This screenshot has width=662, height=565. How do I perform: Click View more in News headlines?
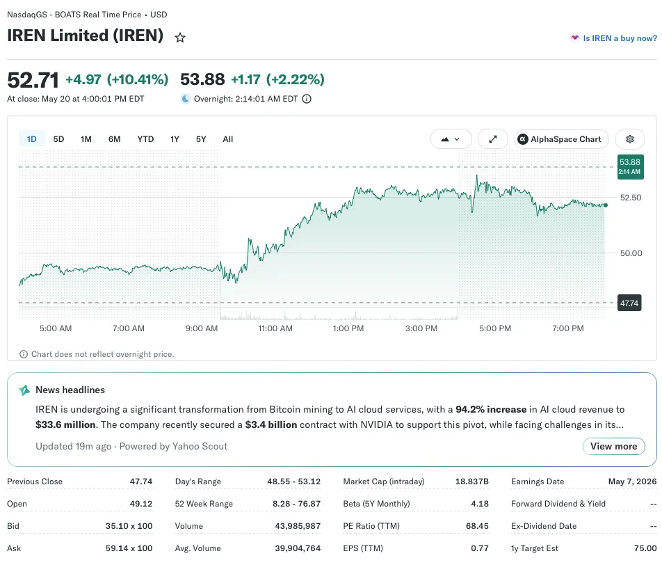[613, 446]
